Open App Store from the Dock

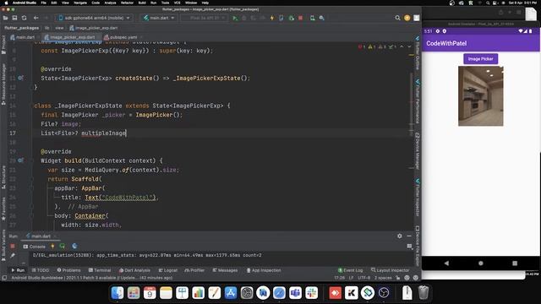tap(231, 293)
